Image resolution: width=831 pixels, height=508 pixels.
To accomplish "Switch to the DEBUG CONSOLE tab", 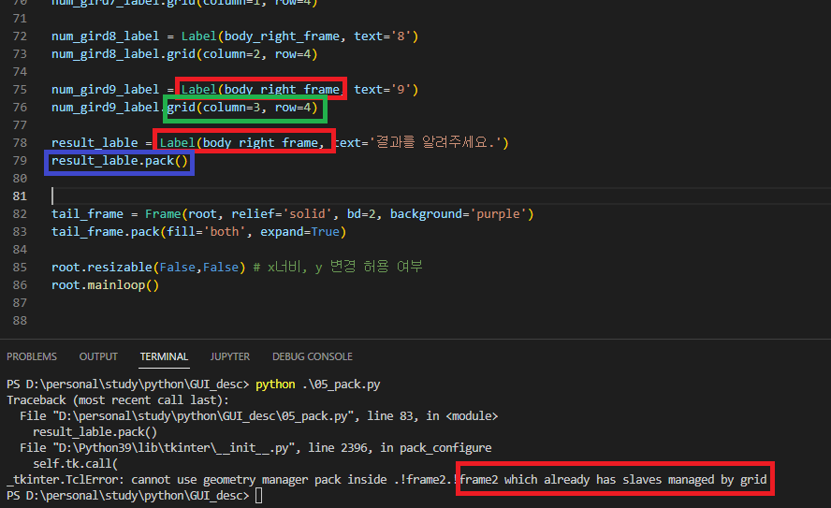I will 313,356.
